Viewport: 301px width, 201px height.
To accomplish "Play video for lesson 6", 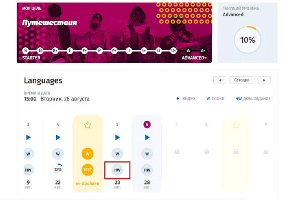I will pyautogui.click(x=147, y=137).
